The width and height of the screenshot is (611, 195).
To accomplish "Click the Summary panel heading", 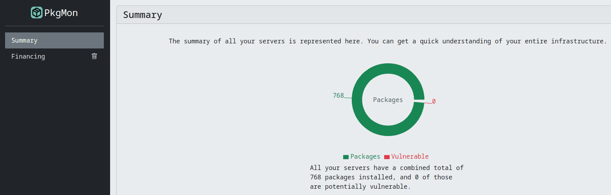I will (143, 15).
